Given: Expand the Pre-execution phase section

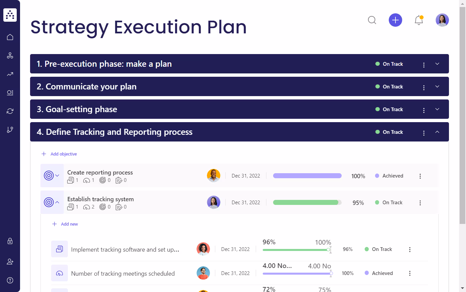Looking at the screenshot, I should [437, 64].
